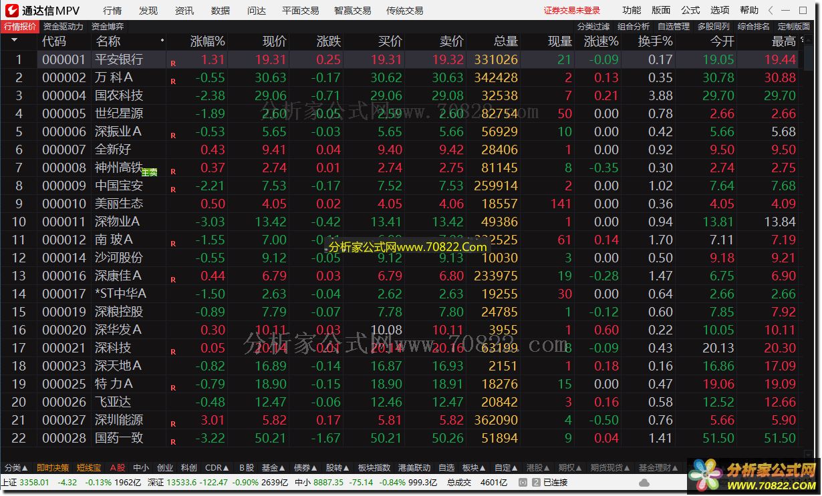Select the 资金驱动力 tab
The height and width of the screenshot is (496, 822).
pos(63,27)
